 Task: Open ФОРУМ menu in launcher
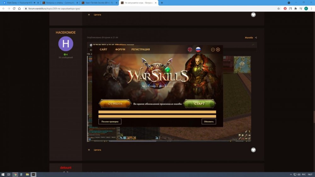coord(120,49)
